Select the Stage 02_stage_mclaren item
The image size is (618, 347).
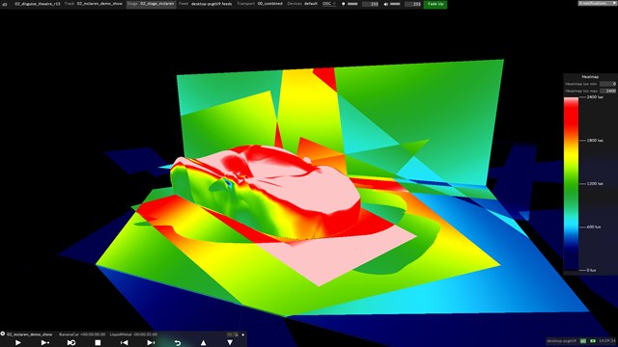(x=152, y=4)
